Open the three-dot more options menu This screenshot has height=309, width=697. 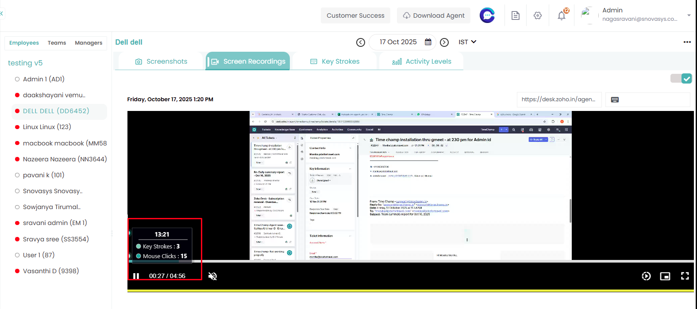click(x=687, y=42)
